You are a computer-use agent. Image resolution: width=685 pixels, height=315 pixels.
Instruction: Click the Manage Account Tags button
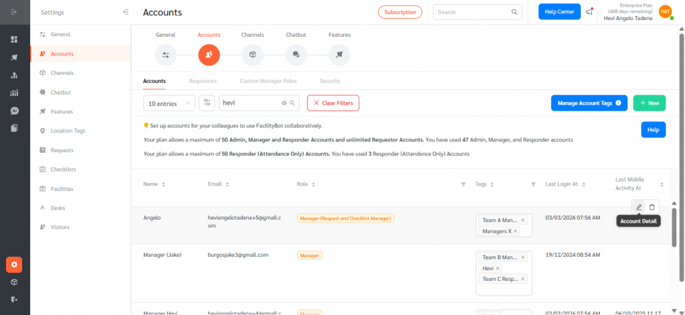click(x=589, y=103)
